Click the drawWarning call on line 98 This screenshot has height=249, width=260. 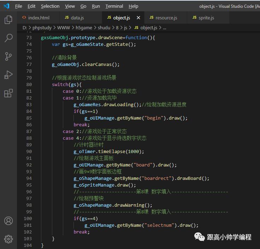129,205
